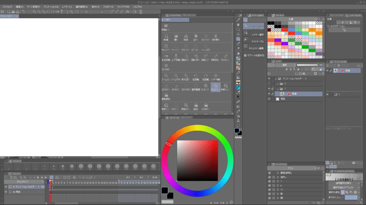Select brush size 10 preset
The image size is (366, 205).
pyautogui.click(x=54, y=167)
